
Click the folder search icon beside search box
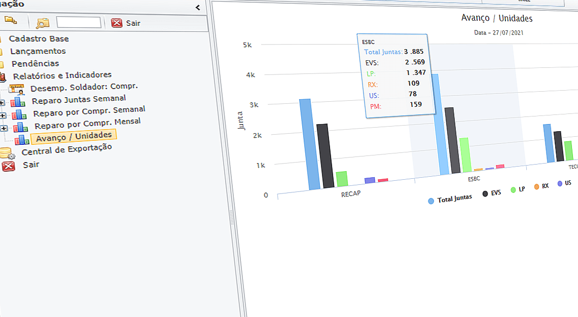pos(43,22)
